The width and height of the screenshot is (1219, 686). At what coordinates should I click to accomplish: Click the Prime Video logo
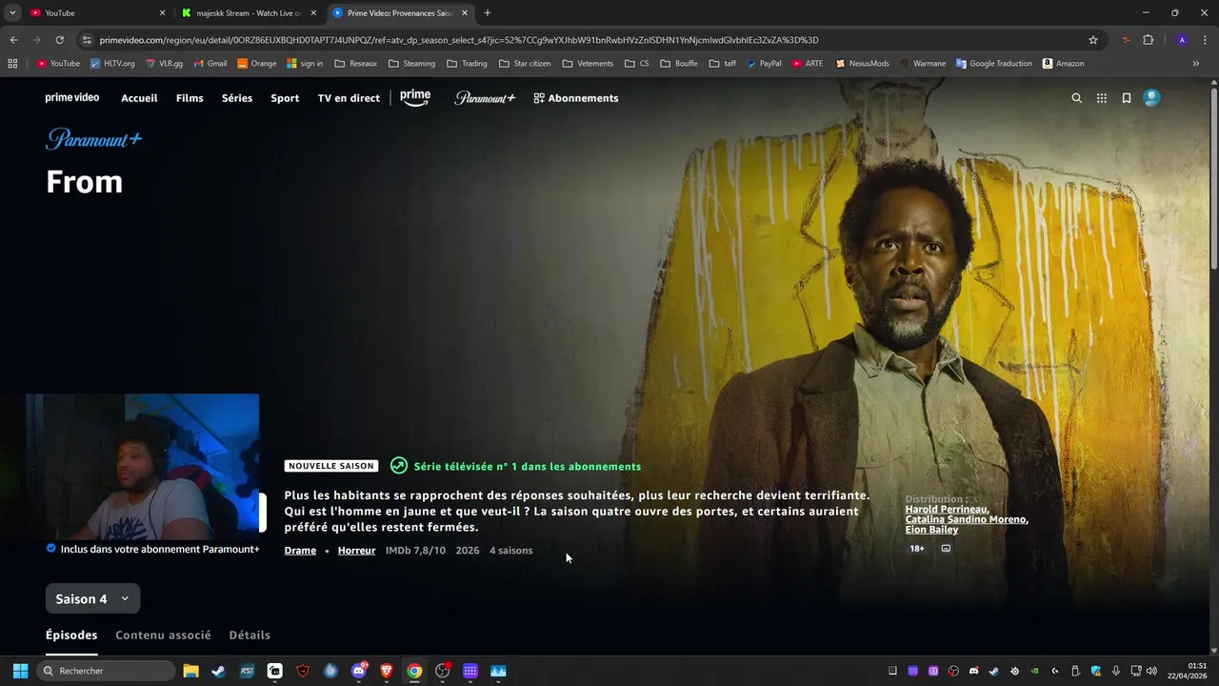click(72, 98)
